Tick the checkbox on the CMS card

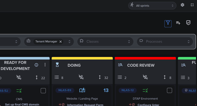[43, 90]
